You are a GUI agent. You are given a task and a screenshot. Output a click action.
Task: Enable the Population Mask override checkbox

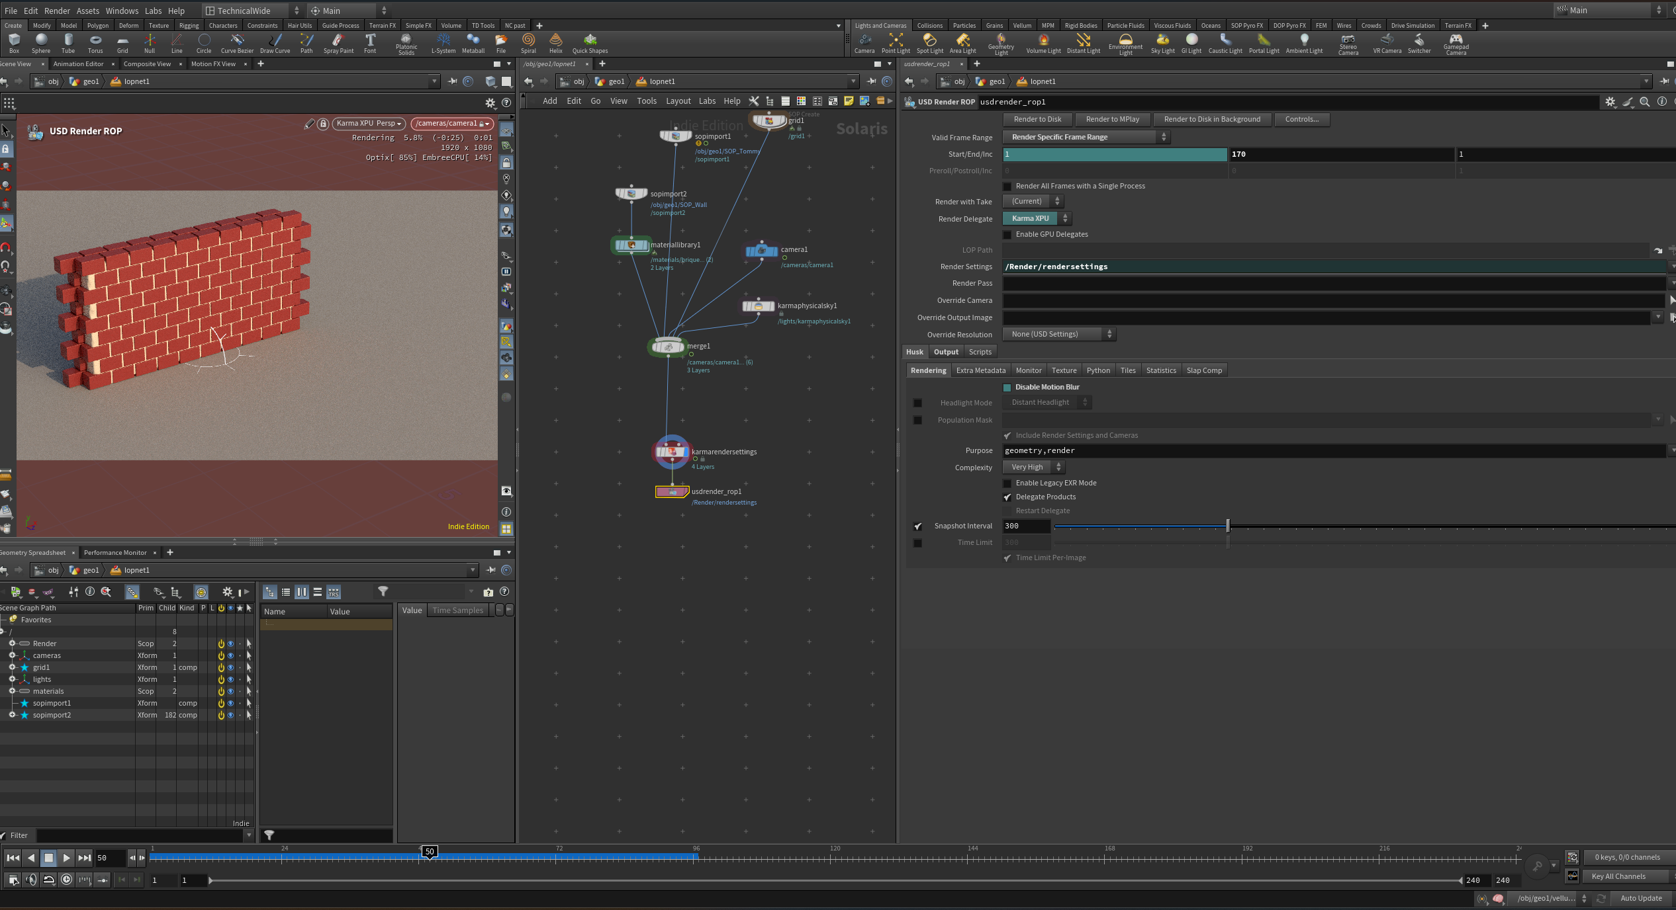click(917, 420)
